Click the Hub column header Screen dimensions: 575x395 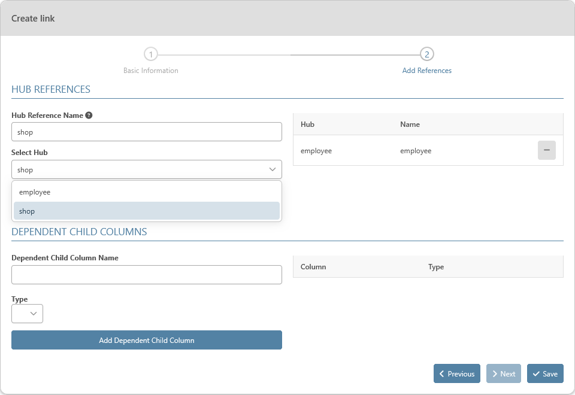(307, 124)
